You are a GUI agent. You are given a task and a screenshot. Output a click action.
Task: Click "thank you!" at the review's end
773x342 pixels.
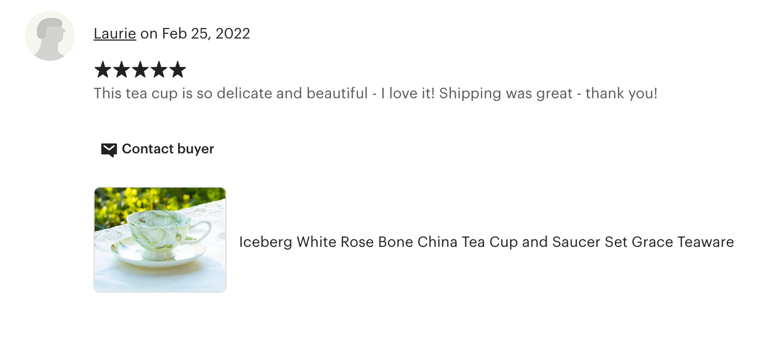point(621,94)
